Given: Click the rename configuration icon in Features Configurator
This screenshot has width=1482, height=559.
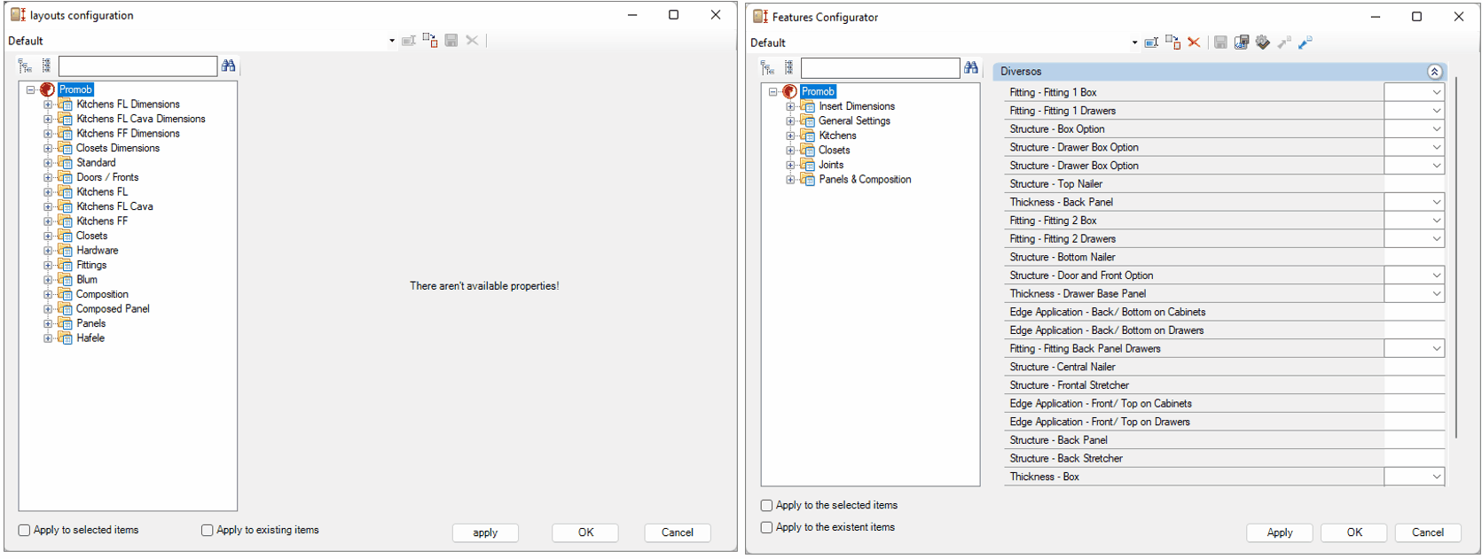Looking at the screenshot, I should pos(1151,43).
